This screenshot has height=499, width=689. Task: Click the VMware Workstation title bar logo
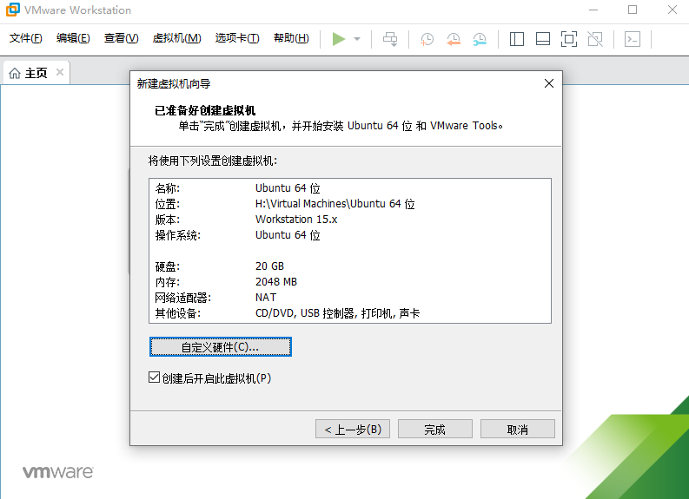[x=12, y=10]
